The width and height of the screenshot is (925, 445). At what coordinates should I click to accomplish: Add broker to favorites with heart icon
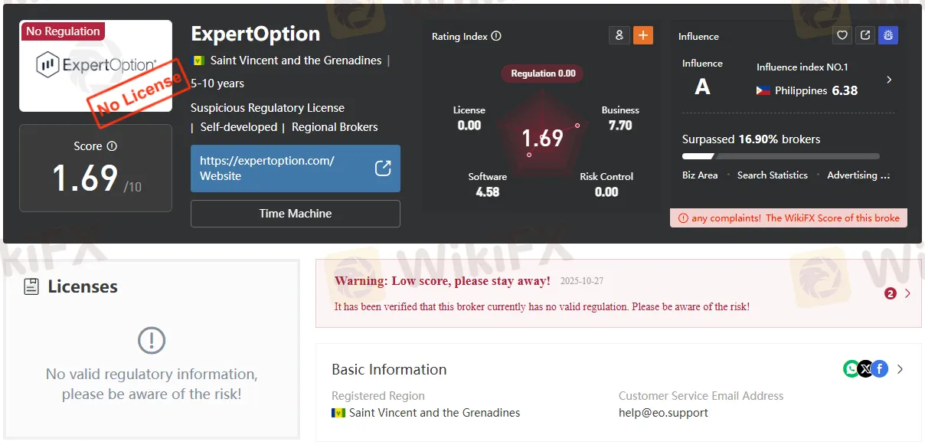click(842, 35)
